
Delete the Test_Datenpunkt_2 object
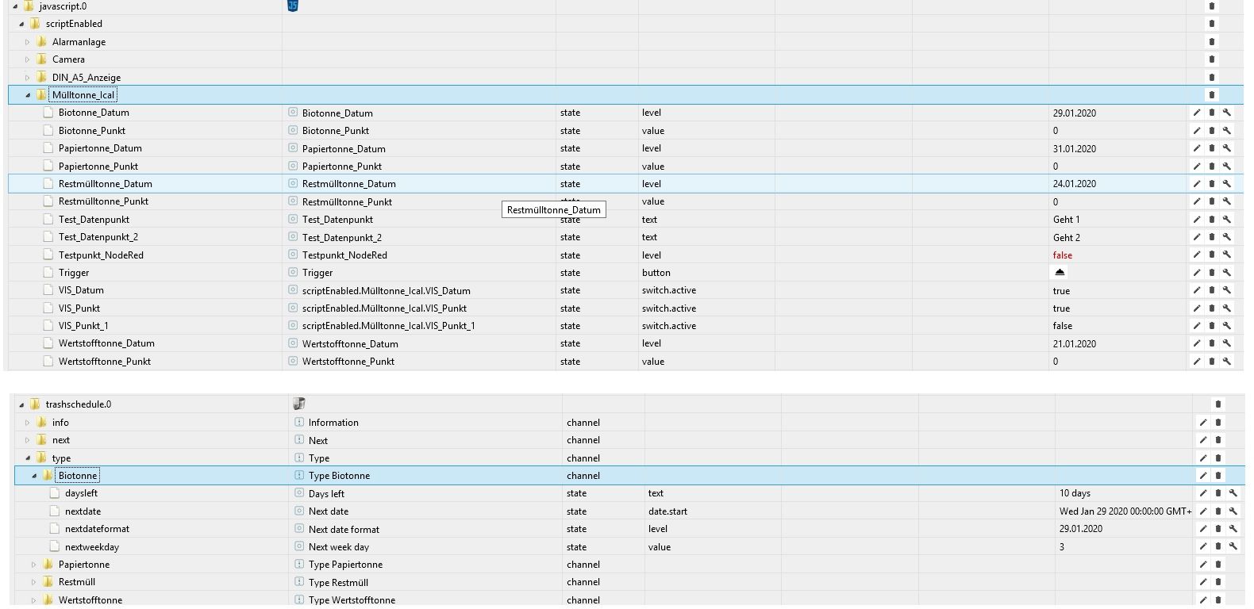point(1212,237)
